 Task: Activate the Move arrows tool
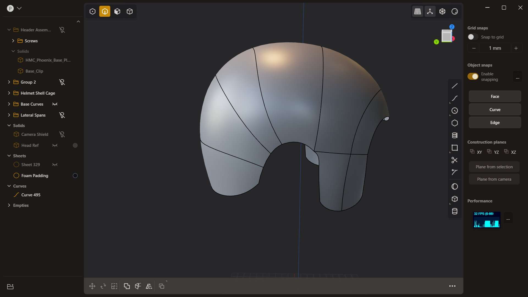(x=92, y=286)
